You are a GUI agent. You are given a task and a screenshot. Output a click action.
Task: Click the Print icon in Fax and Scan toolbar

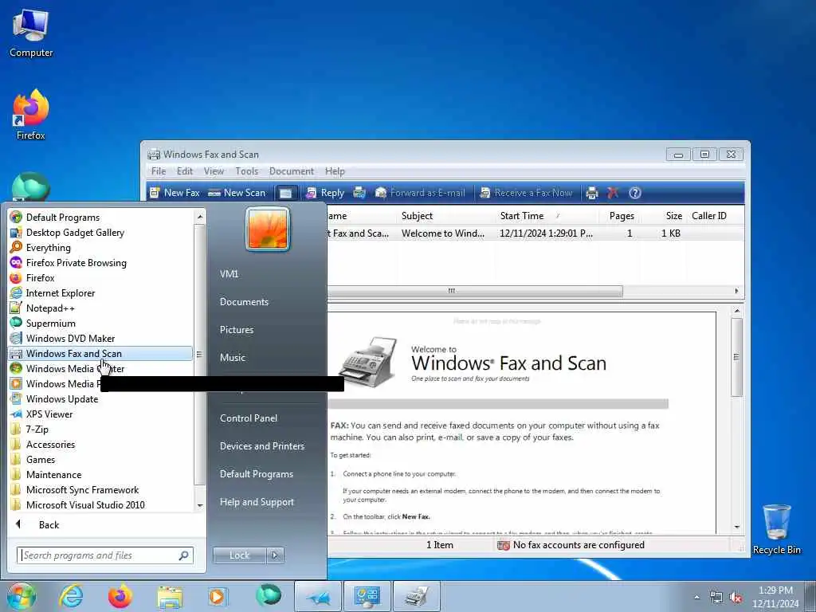pos(592,193)
